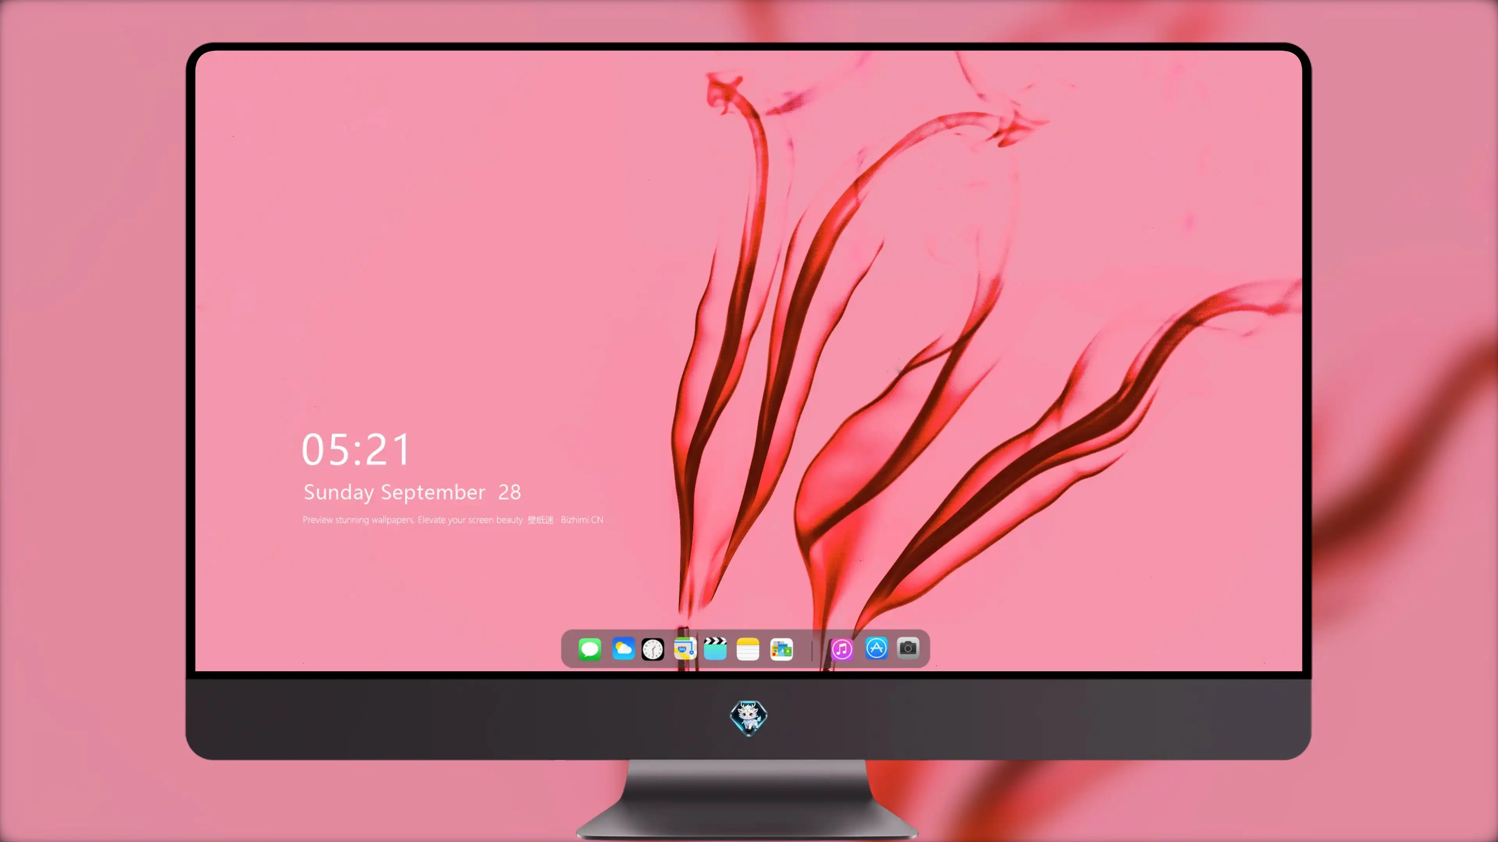
Task: Open the photo collage app icon
Action: pos(781,649)
